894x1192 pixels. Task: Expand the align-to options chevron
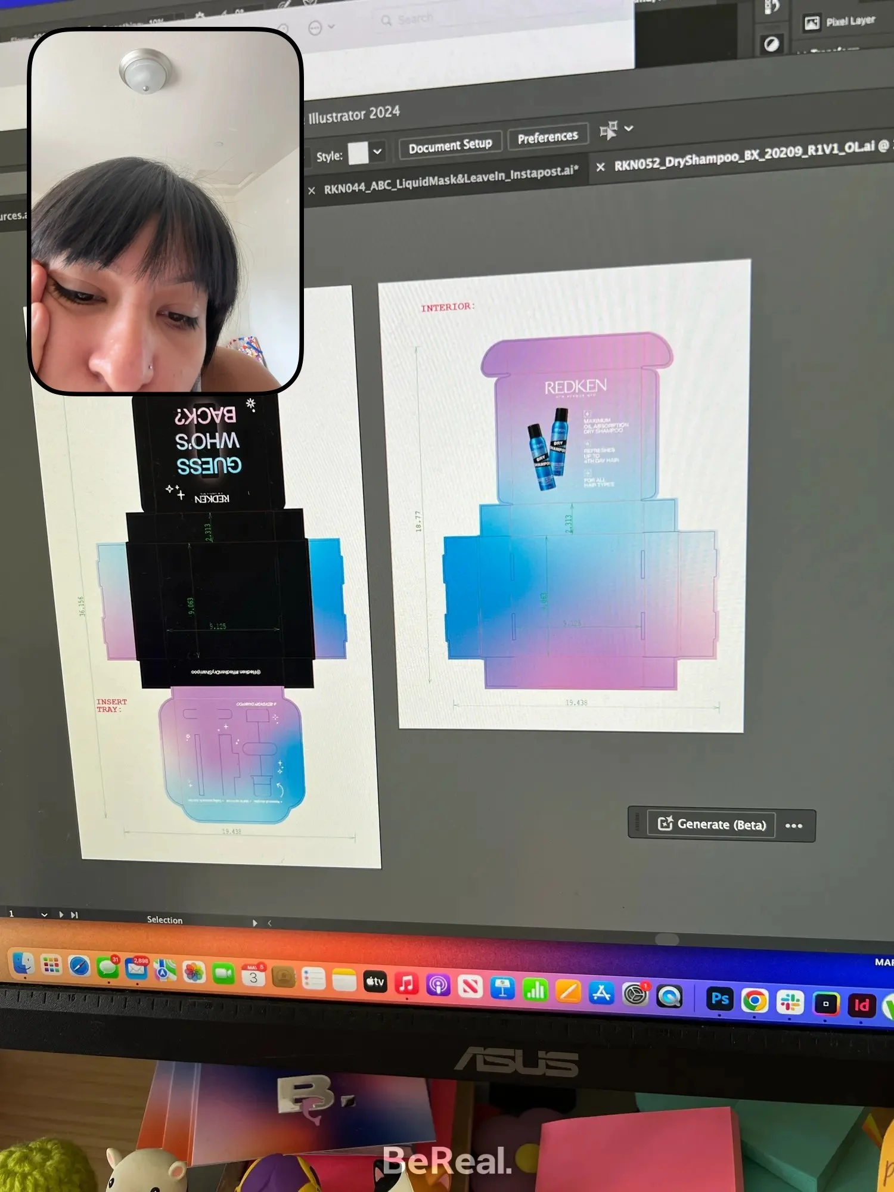629,128
